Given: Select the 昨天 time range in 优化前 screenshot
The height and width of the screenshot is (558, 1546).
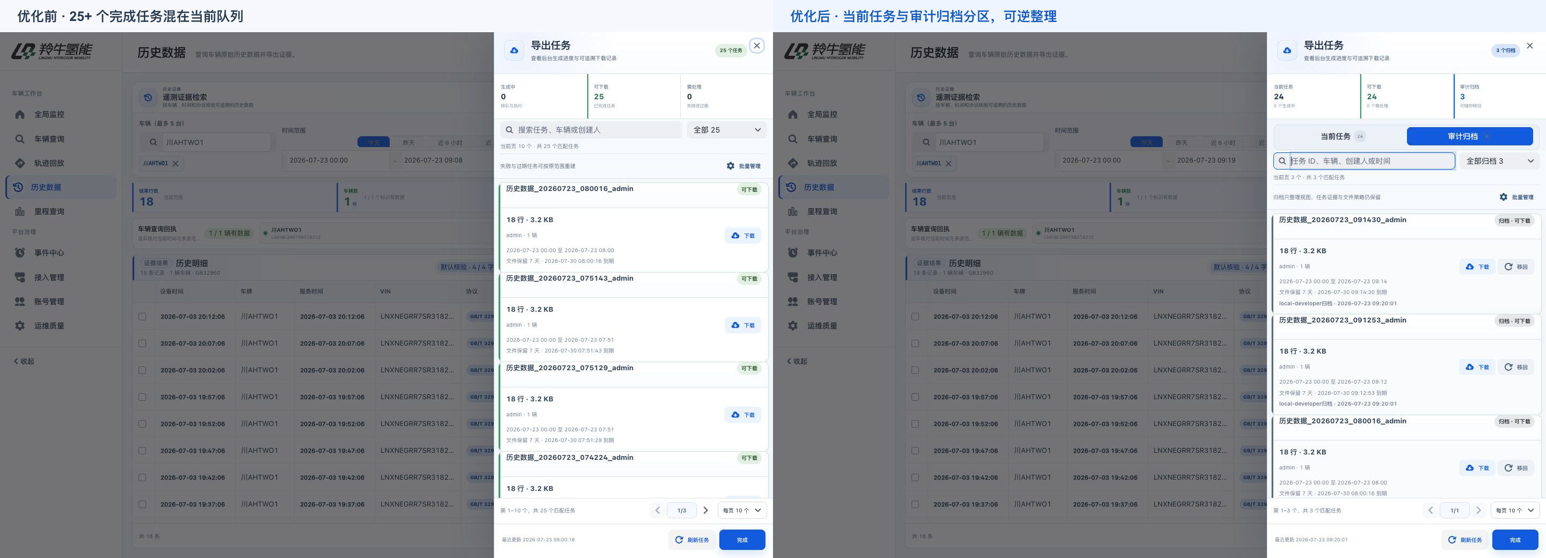Looking at the screenshot, I should [x=409, y=143].
